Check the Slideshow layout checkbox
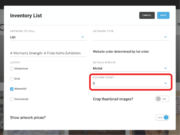 point(12,69)
